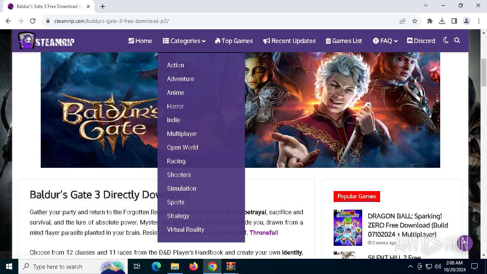This screenshot has width=487, height=274.
Task: Select the Shooters category
Action: coord(179,175)
